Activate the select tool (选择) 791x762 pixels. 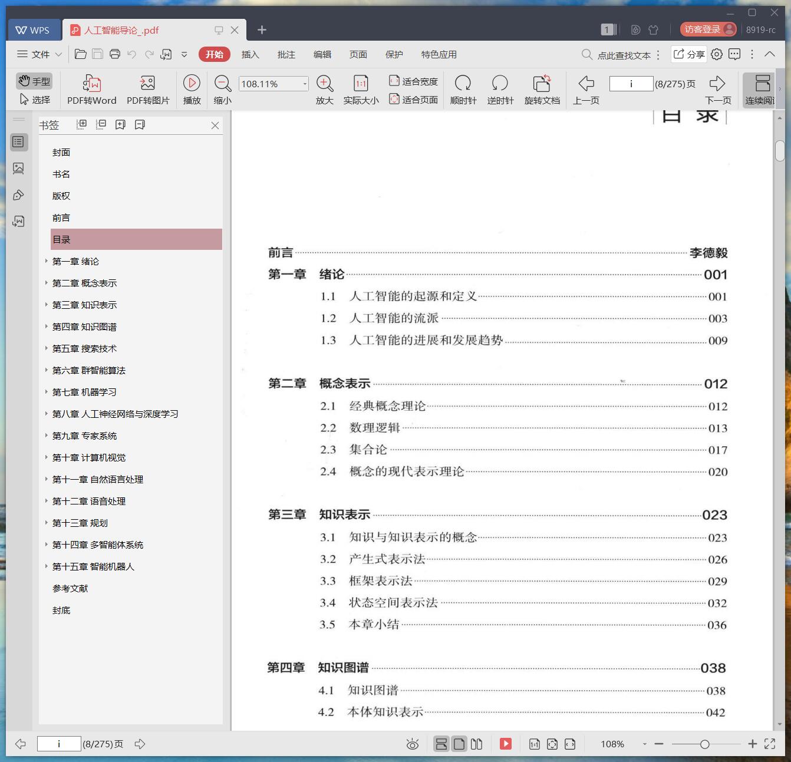[x=35, y=100]
